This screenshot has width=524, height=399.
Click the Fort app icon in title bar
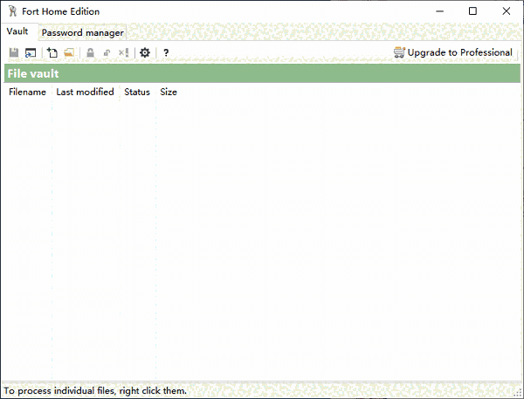tap(12, 11)
